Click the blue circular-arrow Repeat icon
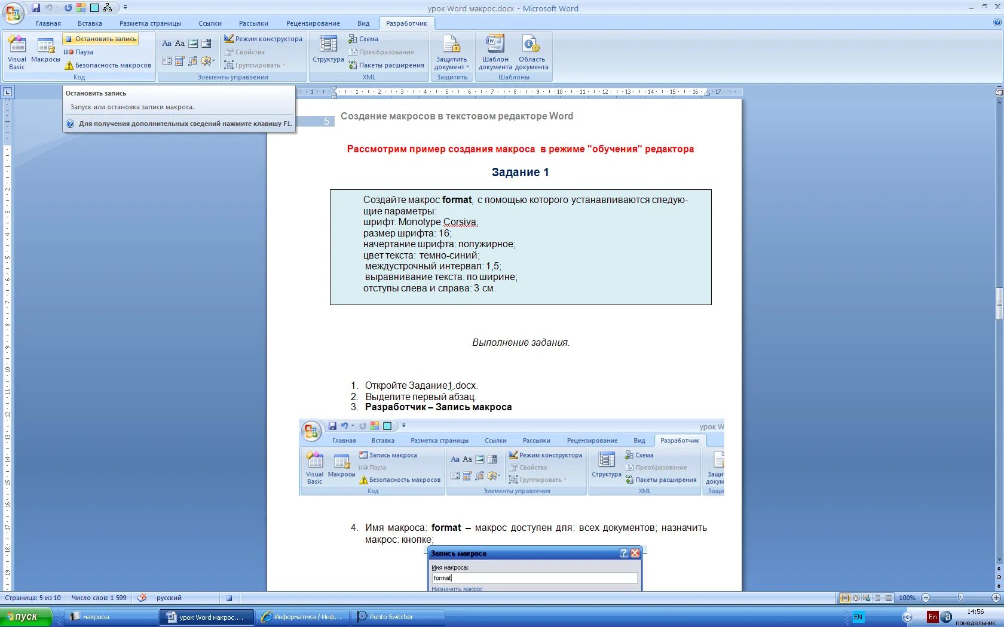 tap(68, 8)
